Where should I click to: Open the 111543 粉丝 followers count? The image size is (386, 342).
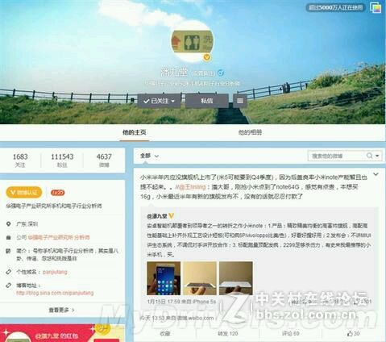click(x=62, y=160)
